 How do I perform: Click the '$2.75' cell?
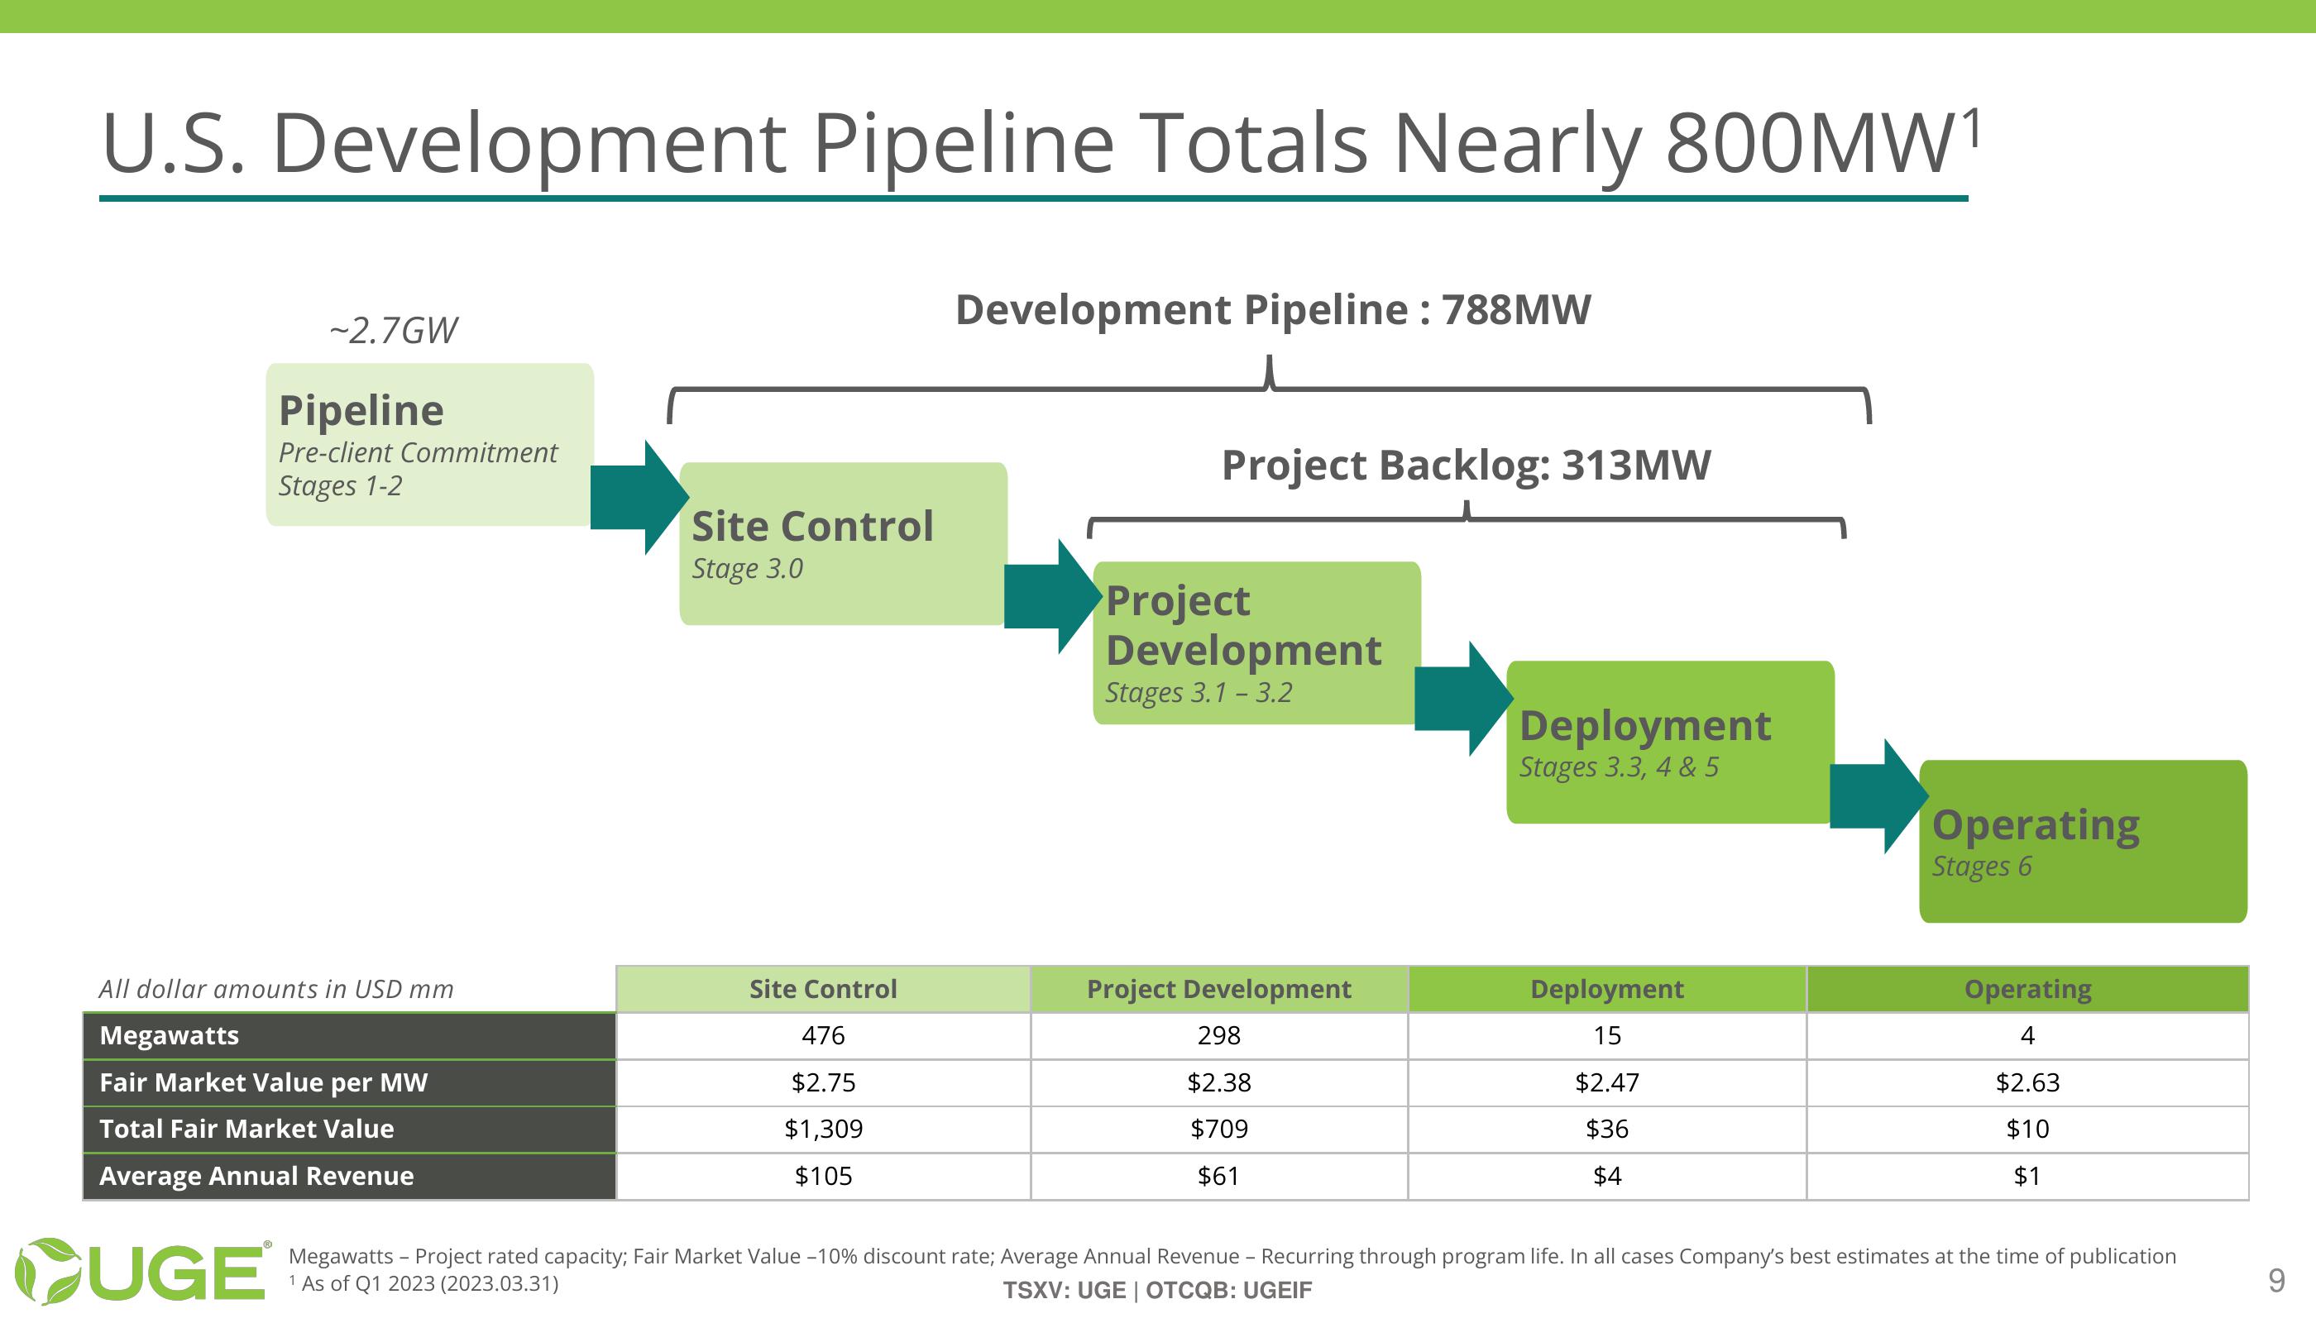pos(823,1083)
